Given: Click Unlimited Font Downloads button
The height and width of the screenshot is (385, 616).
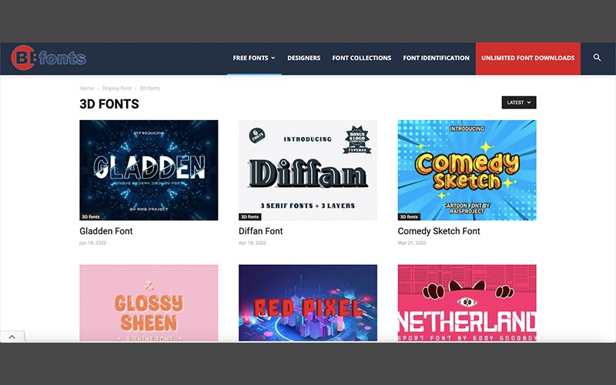Looking at the screenshot, I should coord(527,59).
